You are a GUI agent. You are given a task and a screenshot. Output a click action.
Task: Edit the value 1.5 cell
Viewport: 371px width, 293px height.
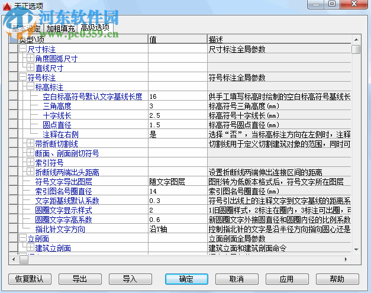tap(178, 124)
